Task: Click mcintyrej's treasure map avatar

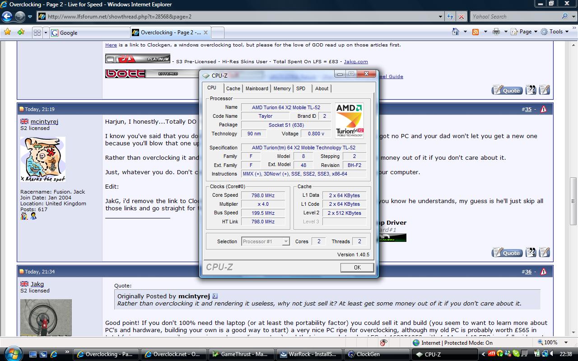Action: coord(43,159)
